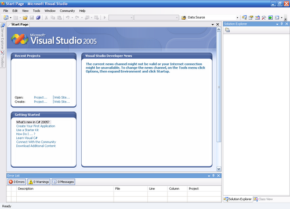Click the Save All toolbar icon
Viewport: 290px width, 209px height.
[x=38, y=17]
